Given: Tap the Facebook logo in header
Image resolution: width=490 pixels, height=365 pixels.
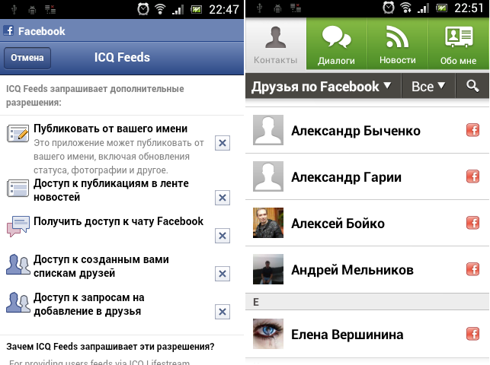Looking at the screenshot, I should tap(8, 30).
